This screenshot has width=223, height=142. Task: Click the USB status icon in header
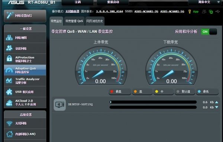[217, 11]
